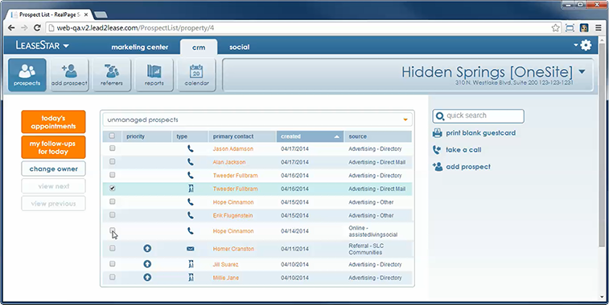
Task: Uncheck the selected Tweeder Fullbram Direct Mail row
Action: tap(113, 188)
